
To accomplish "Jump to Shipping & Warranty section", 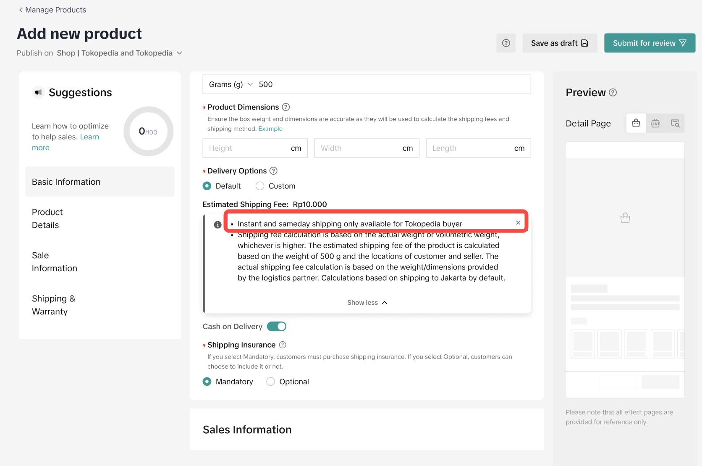I will [x=54, y=305].
